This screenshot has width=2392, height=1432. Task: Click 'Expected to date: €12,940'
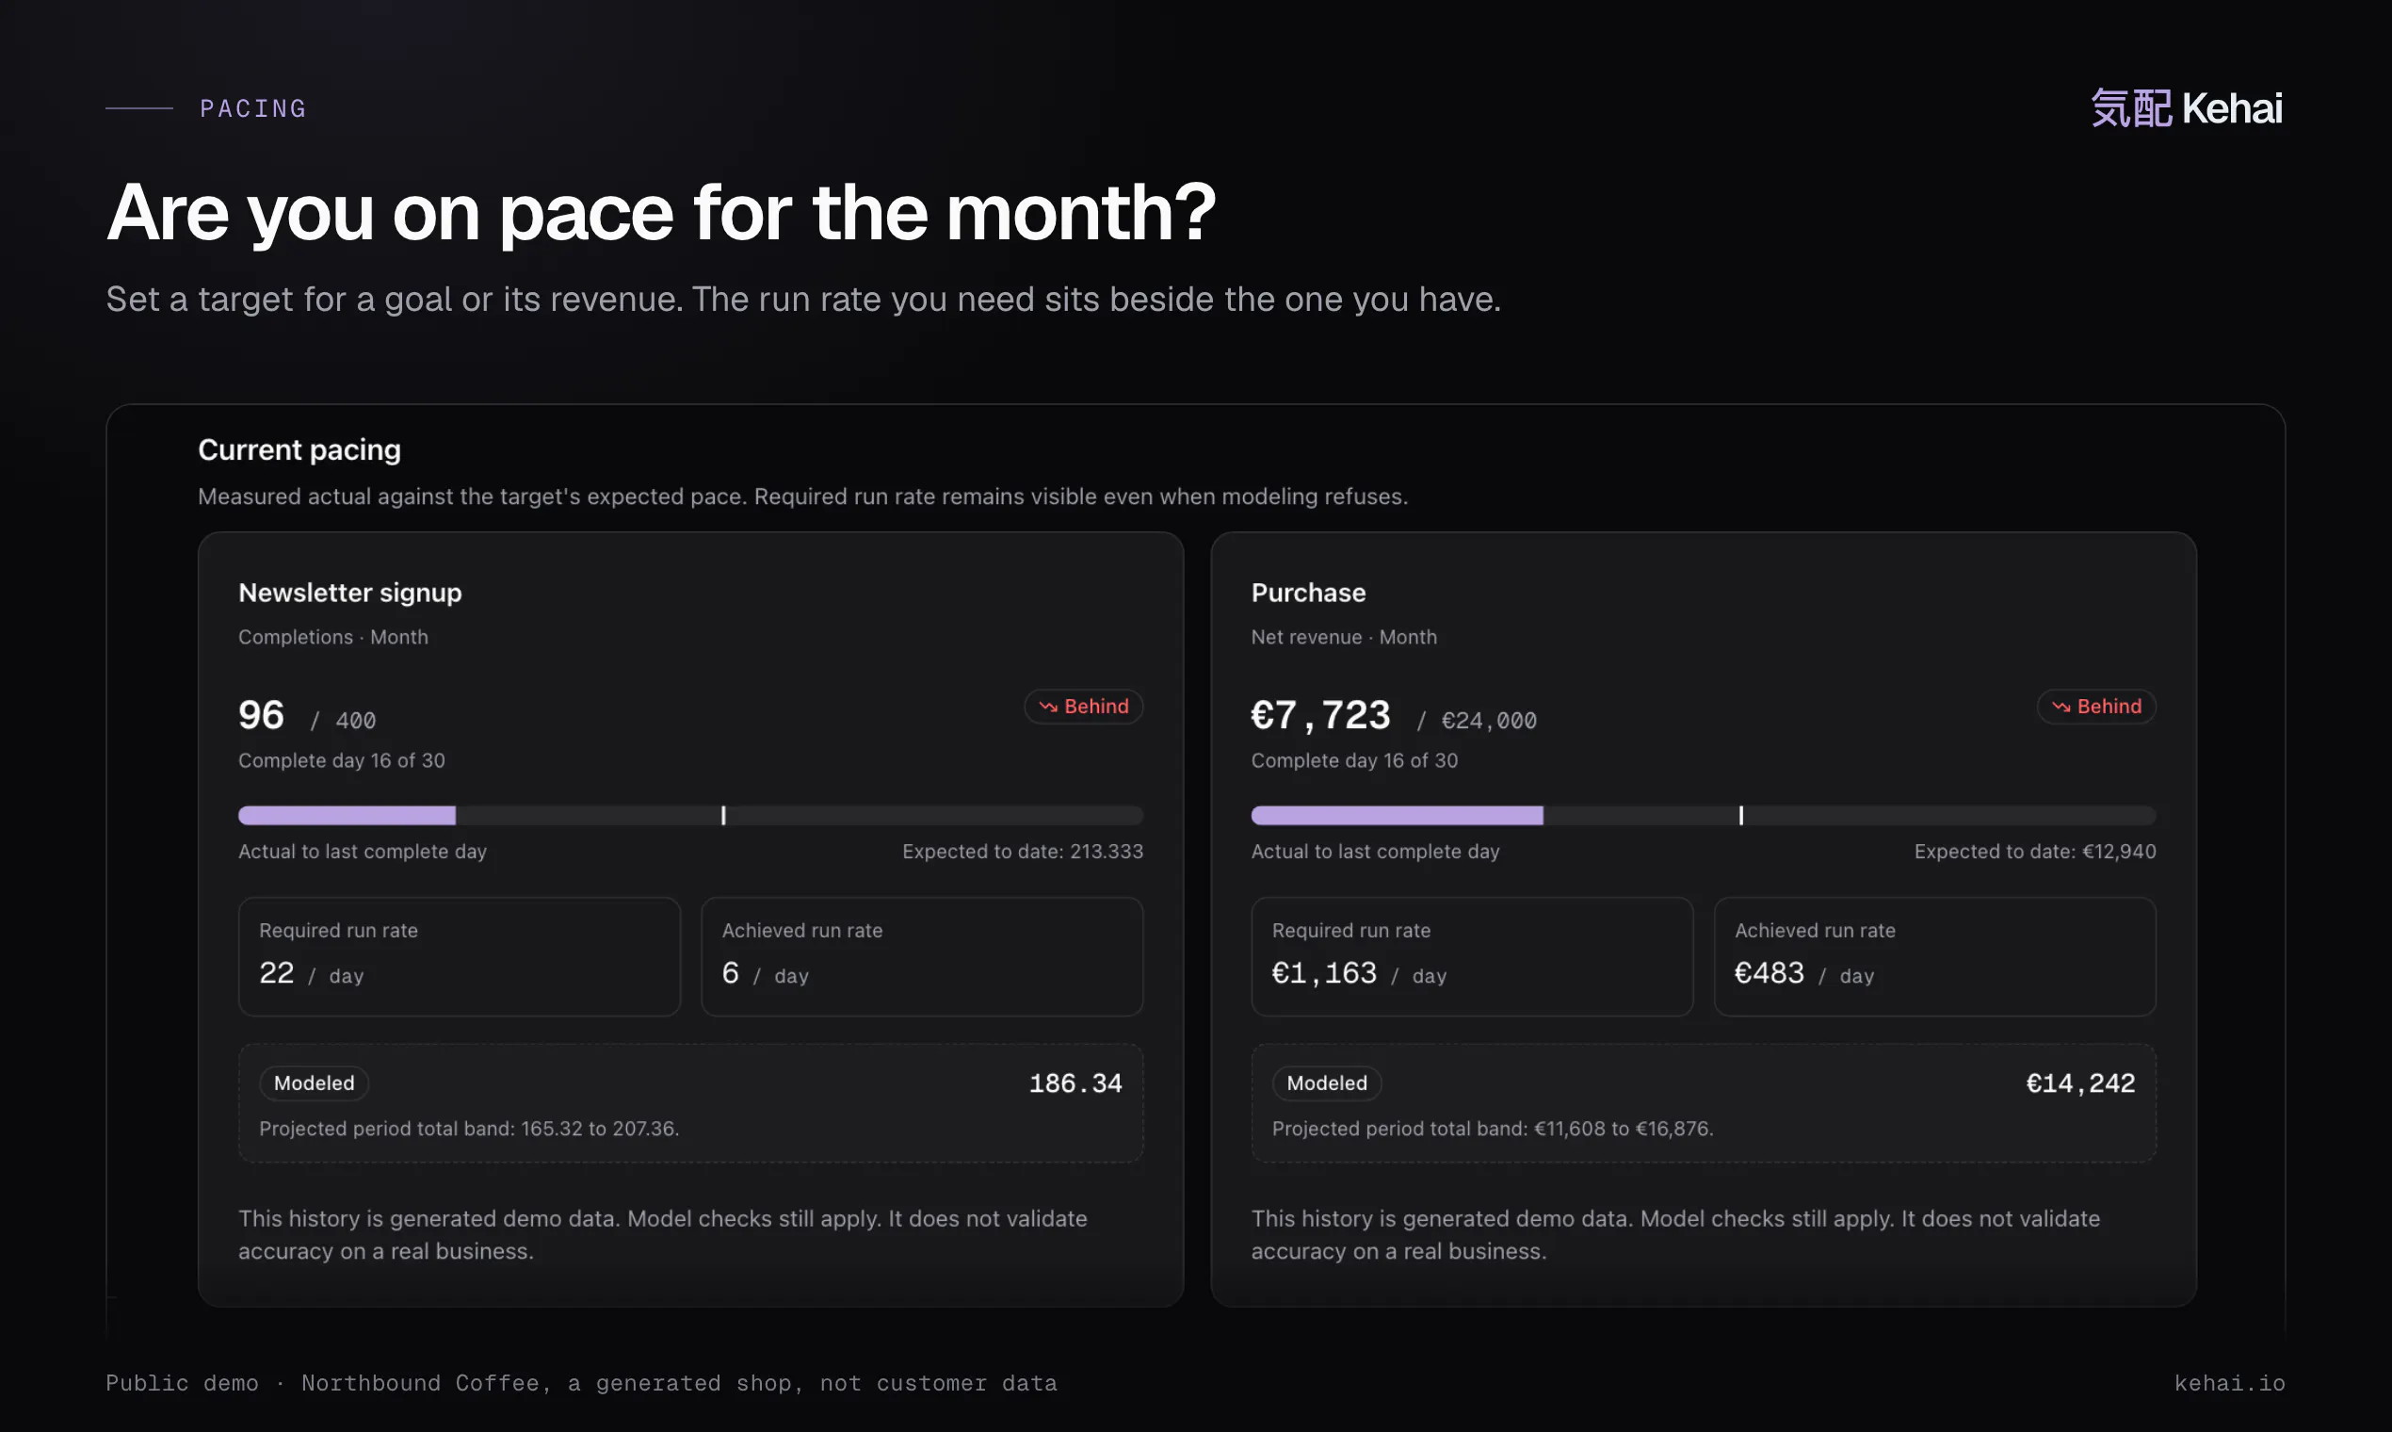click(x=2035, y=851)
